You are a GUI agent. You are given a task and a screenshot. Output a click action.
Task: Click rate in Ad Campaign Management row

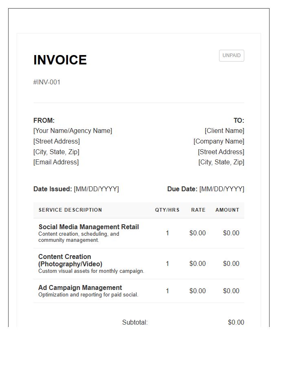[197, 291]
